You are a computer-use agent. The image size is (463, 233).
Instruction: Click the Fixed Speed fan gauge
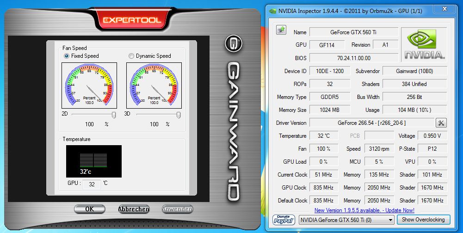(89, 86)
